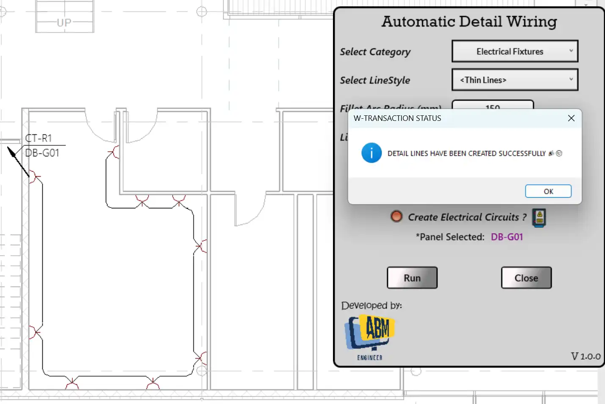Click the grid bubble above the UP stairs area
This screenshot has width=605, height=404.
(202, 11)
